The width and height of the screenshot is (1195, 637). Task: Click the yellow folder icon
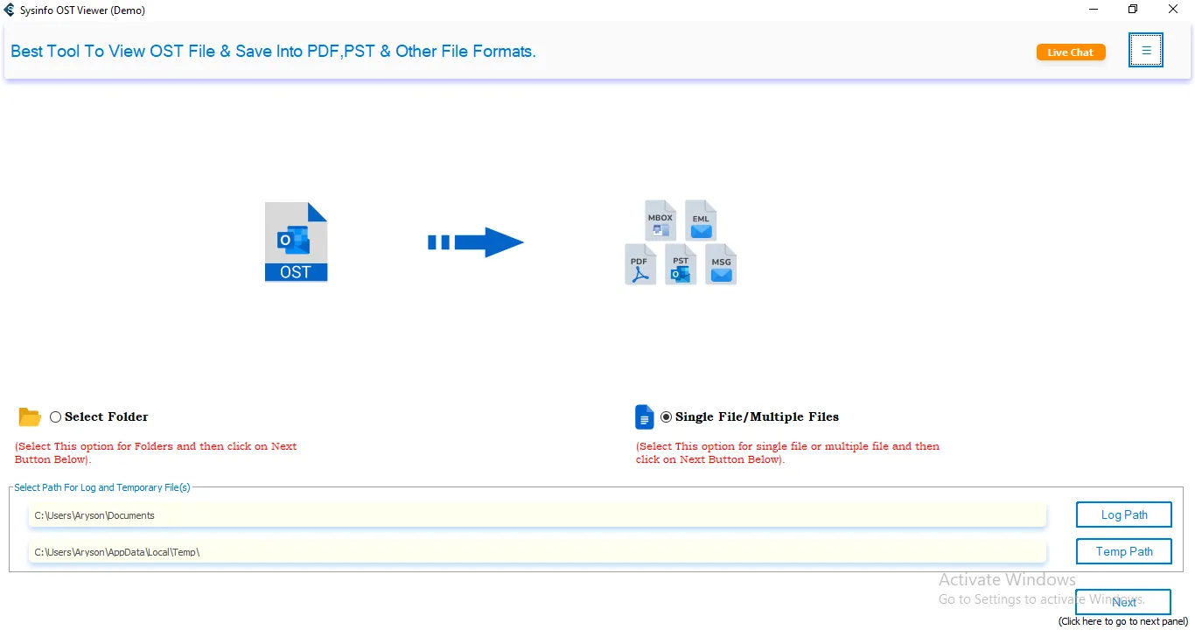[x=30, y=417]
